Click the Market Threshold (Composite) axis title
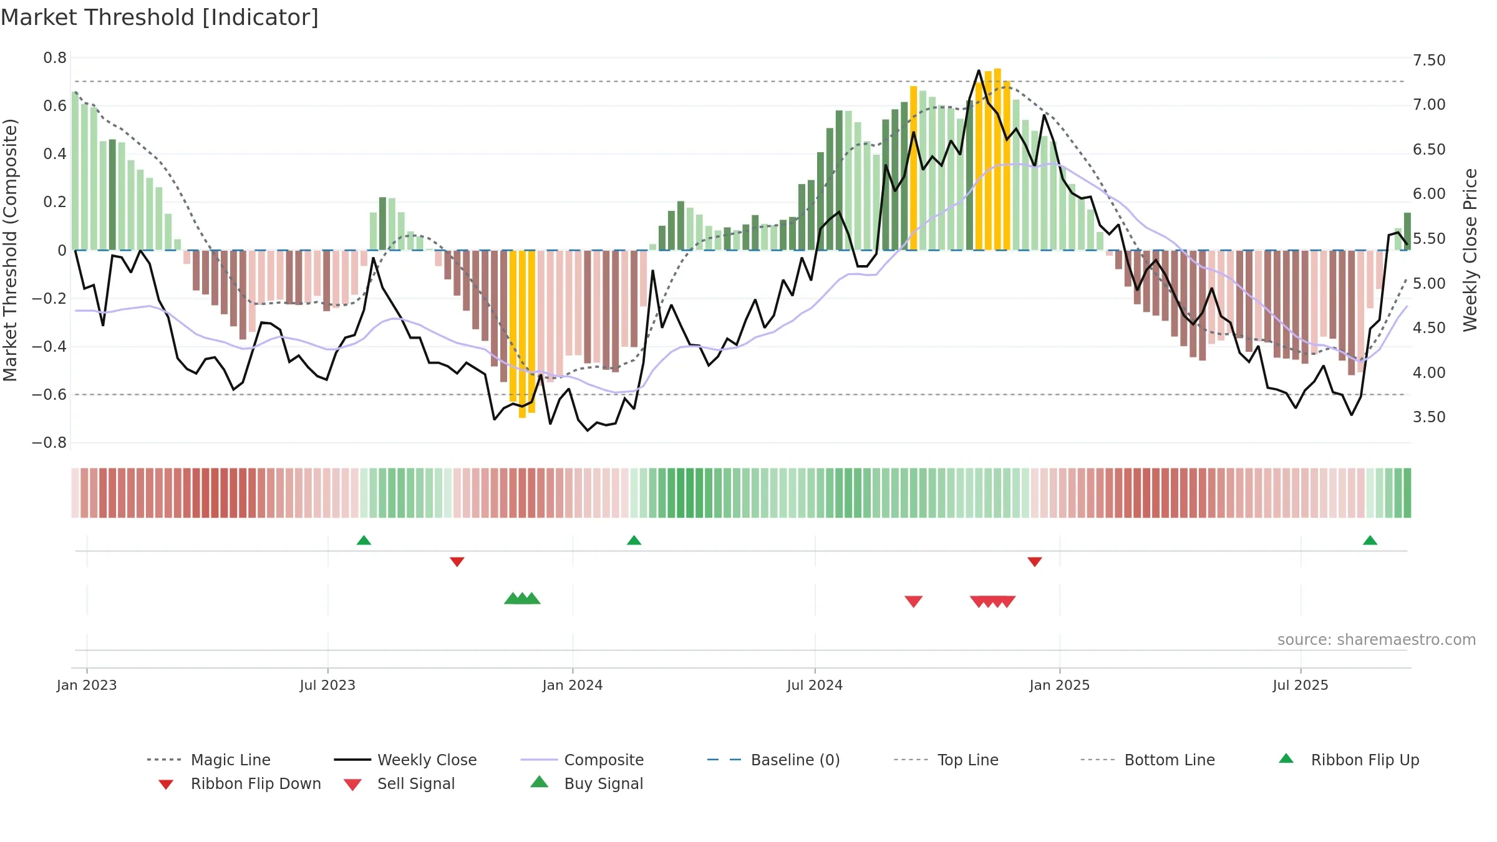The image size is (1497, 842). 10,249
